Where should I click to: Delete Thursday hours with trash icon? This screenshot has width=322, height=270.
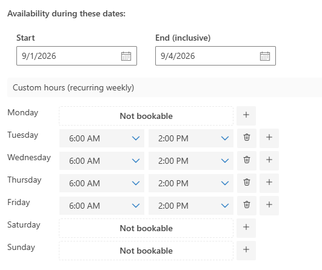(247, 183)
